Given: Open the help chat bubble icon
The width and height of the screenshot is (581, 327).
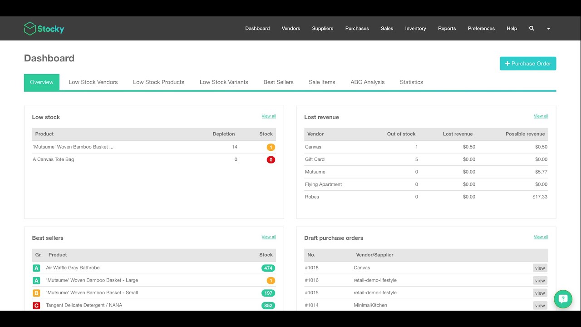Looking at the screenshot, I should coord(563,299).
